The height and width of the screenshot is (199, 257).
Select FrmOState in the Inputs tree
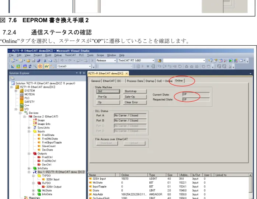[x=48, y=135]
